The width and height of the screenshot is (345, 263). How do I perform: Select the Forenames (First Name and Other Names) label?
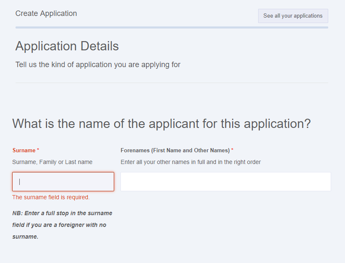point(175,150)
